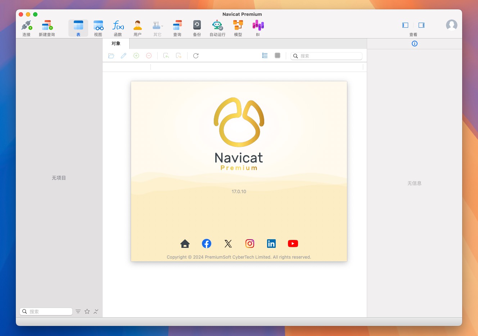Open the 备份 (Backup) toolbar icon
The image size is (478, 336).
[197, 28]
